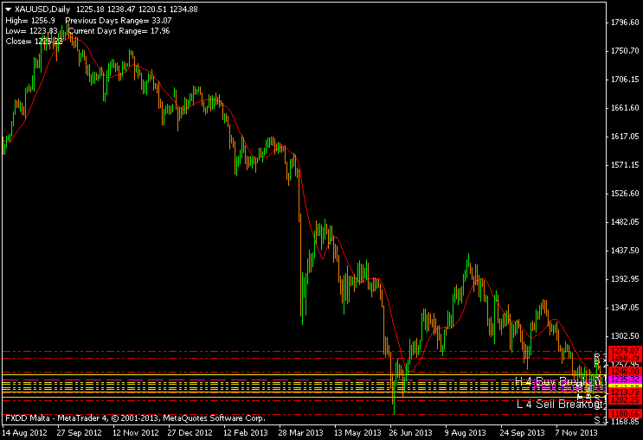Click the High= 1256.9 readout
This screenshot has height=440, width=643.
[x=29, y=20]
